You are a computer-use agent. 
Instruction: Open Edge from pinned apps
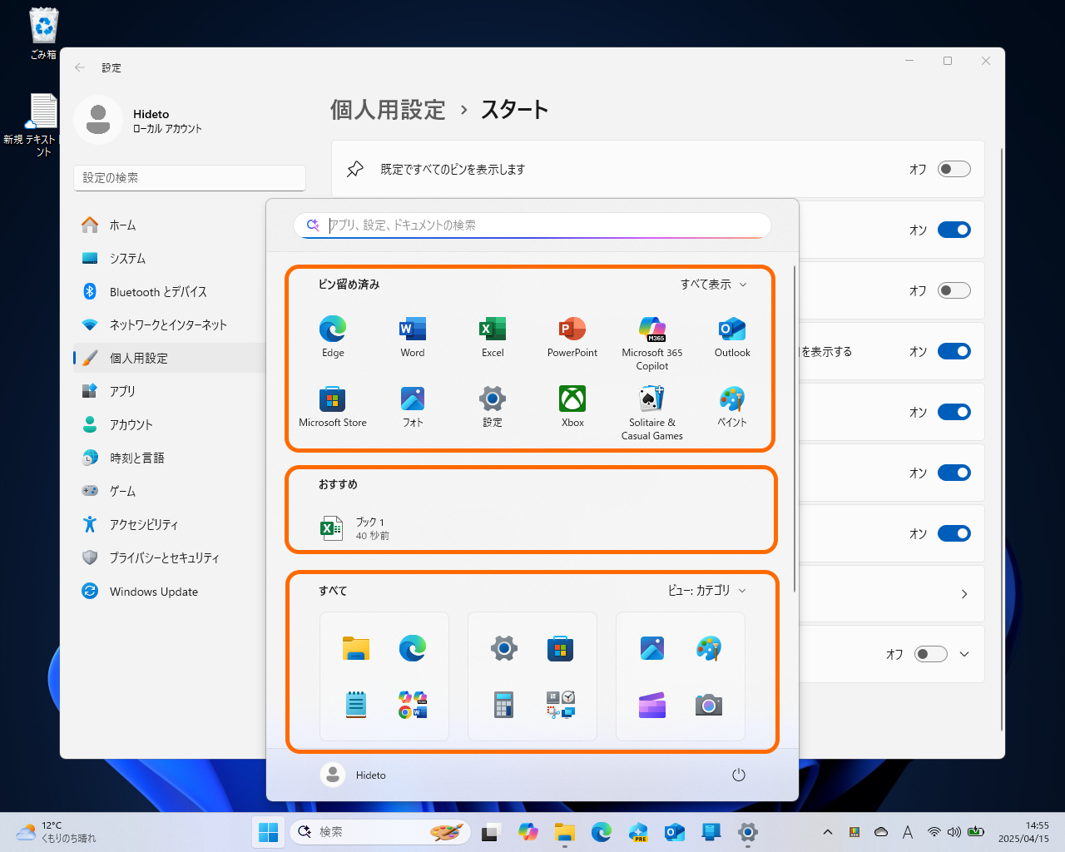pyautogui.click(x=333, y=336)
